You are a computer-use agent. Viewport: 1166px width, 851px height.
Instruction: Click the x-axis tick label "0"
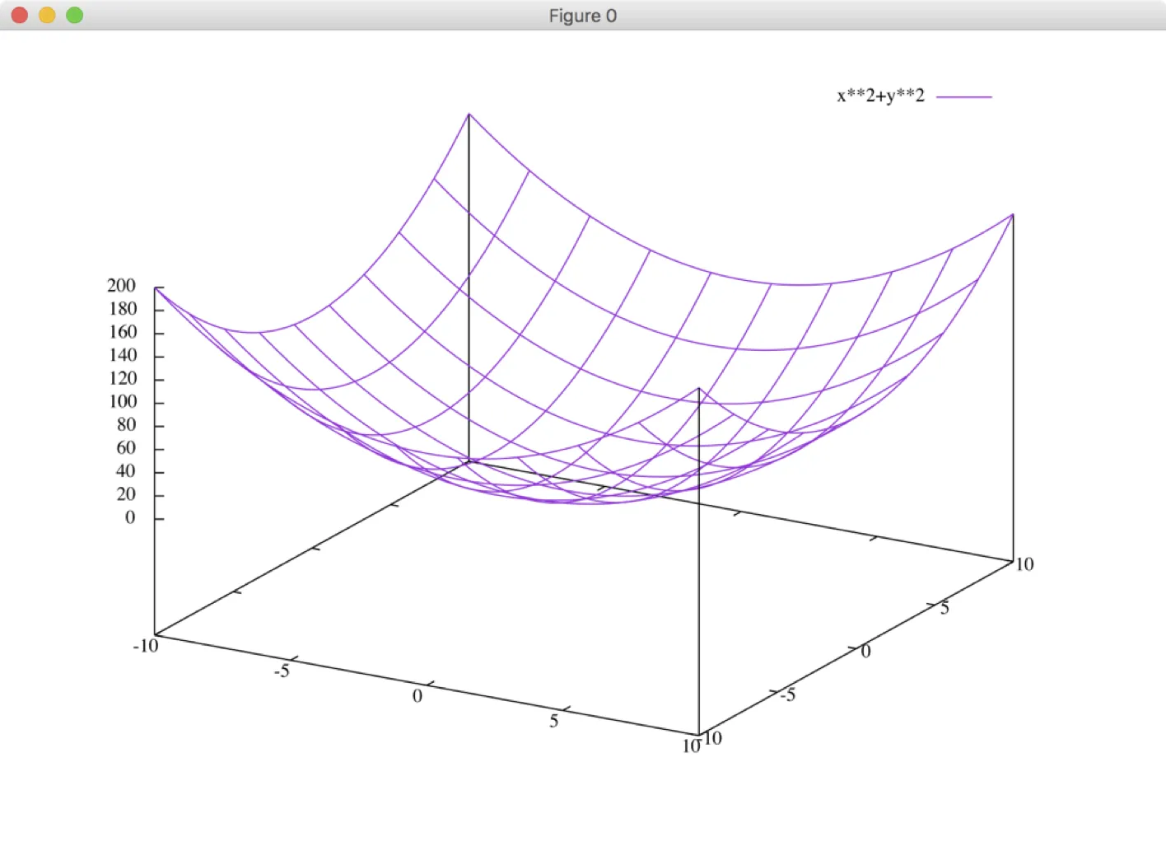click(x=417, y=696)
